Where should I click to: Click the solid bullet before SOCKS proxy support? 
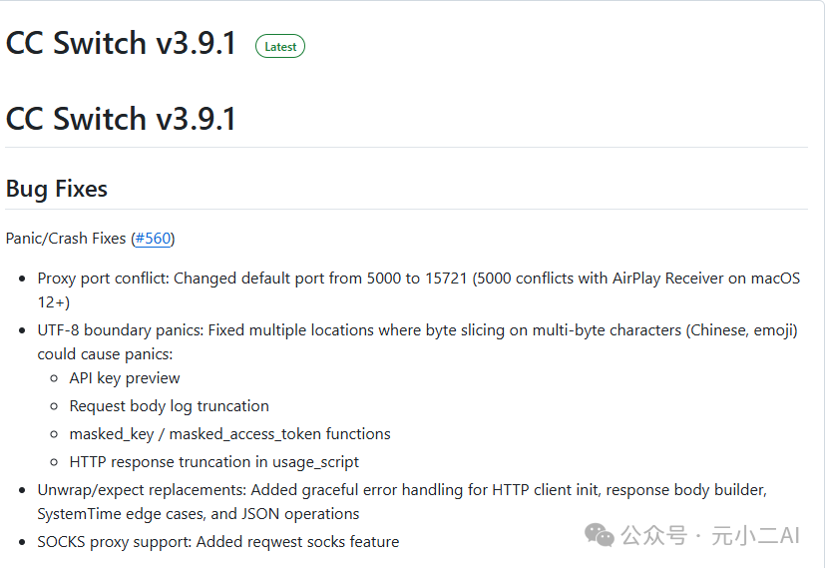pyautogui.click(x=22, y=542)
